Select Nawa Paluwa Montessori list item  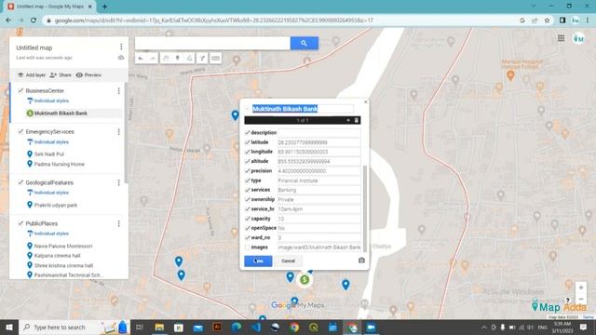tap(63, 246)
